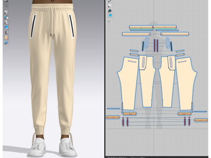The width and height of the screenshot is (211, 158).
Task: Select the top-left waistband pattern piece
Action: pos(141,27)
